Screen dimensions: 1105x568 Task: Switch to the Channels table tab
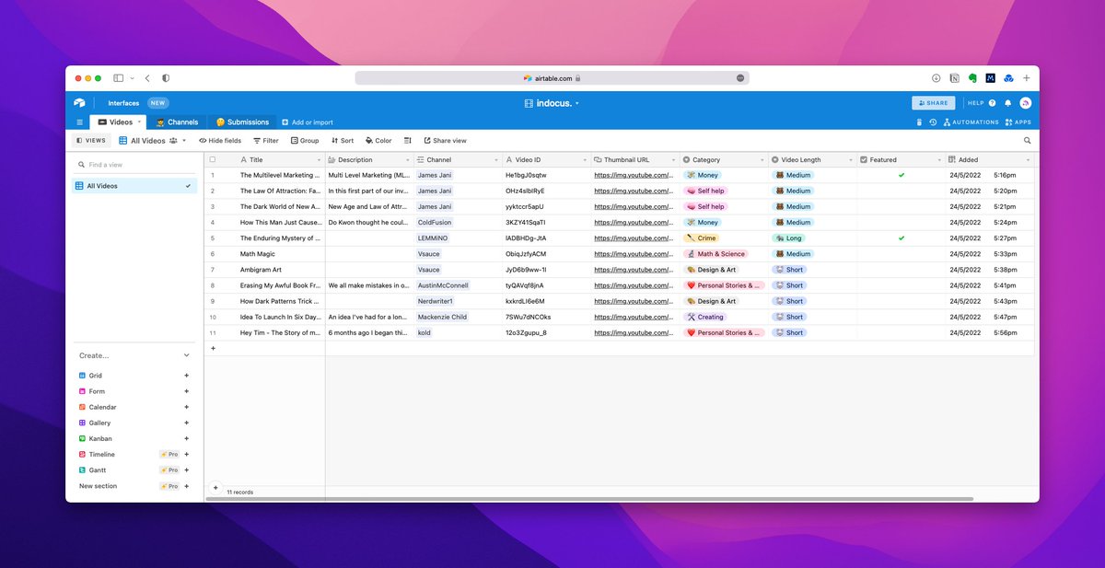pyautogui.click(x=177, y=122)
